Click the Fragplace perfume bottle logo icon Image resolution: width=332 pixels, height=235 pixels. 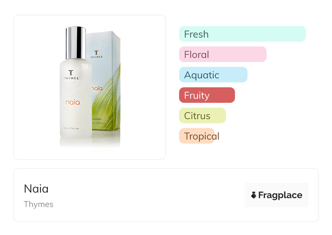254,195
